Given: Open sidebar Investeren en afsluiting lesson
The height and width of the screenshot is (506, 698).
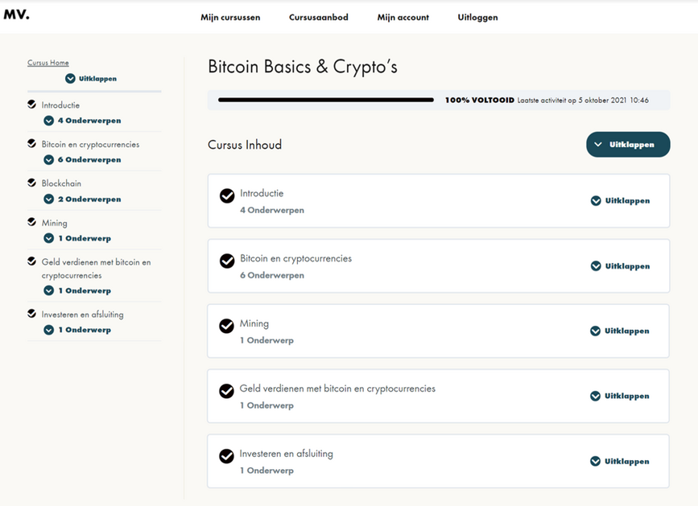Looking at the screenshot, I should pyautogui.click(x=82, y=315).
